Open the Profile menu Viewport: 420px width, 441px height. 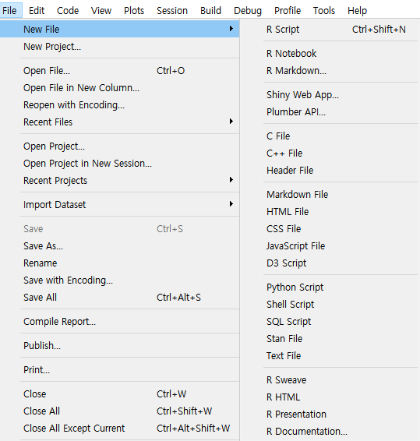tap(288, 11)
